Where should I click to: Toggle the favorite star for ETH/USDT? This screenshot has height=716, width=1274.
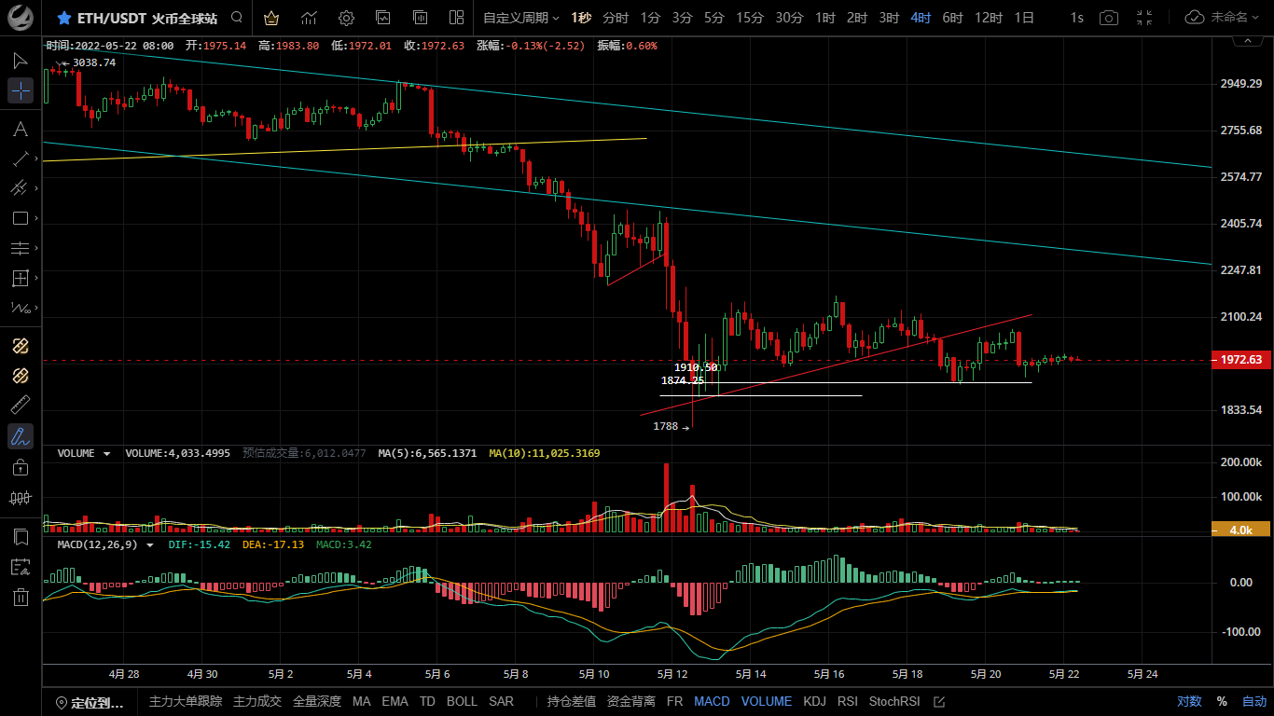point(63,18)
